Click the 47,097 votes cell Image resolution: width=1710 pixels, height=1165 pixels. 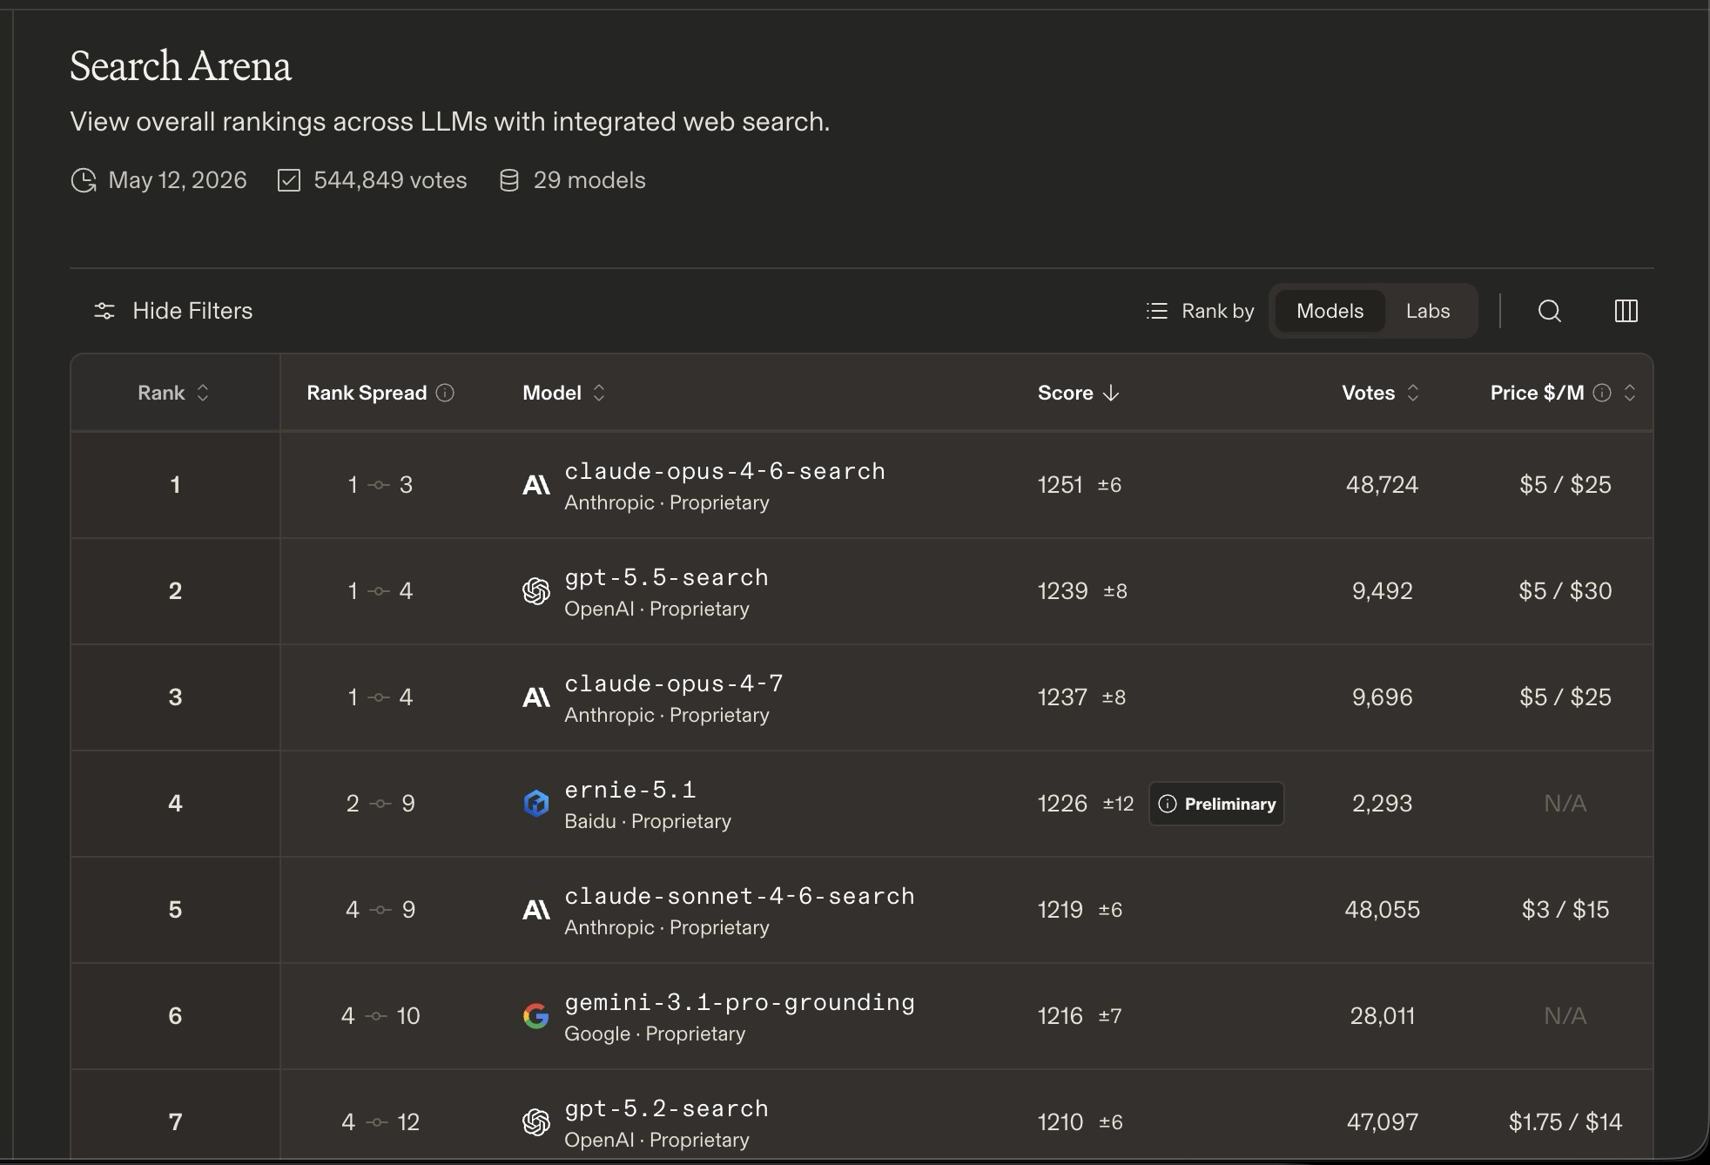(1382, 1122)
